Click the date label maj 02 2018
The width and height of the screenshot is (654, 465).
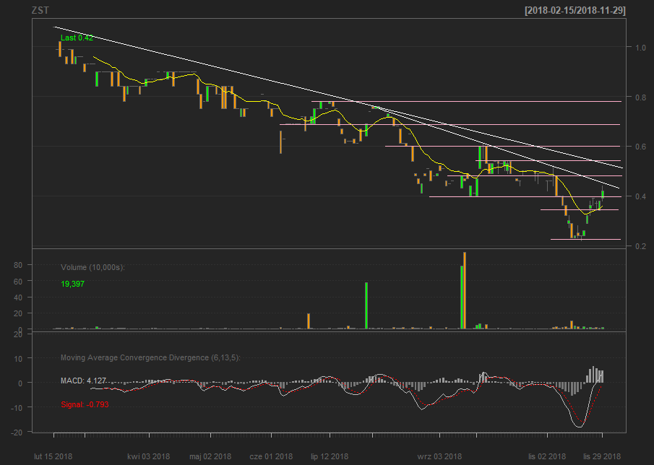210,456
